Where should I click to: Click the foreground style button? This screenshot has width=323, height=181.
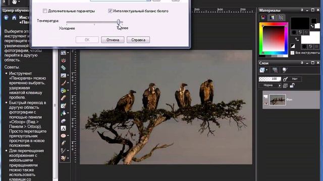click(x=294, y=32)
